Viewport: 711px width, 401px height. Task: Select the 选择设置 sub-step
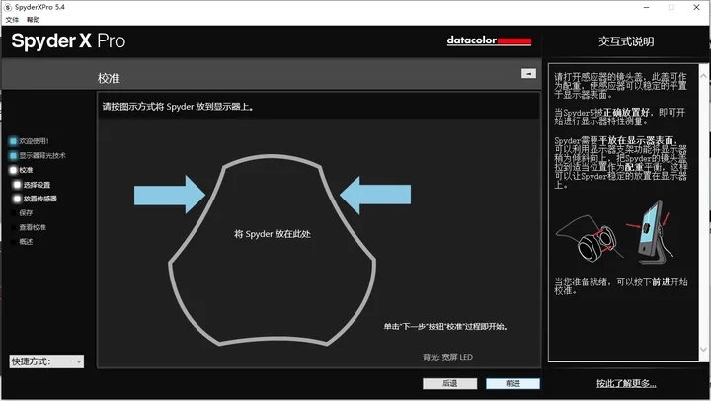(37, 185)
